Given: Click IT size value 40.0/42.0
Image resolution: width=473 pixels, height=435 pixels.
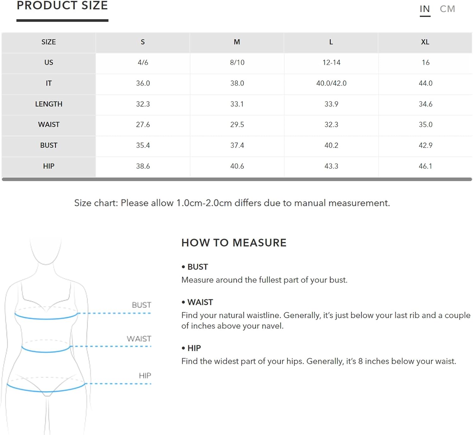Looking at the screenshot, I should (x=331, y=83).
